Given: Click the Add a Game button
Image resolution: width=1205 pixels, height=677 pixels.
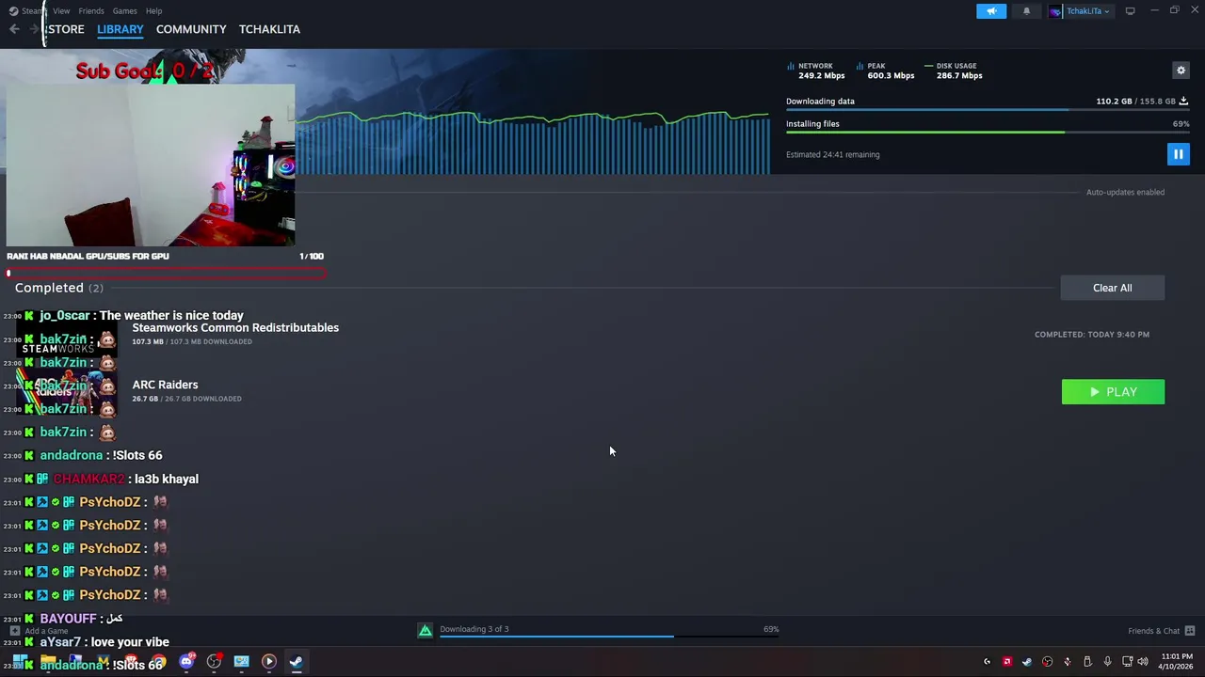Looking at the screenshot, I should click(40, 631).
